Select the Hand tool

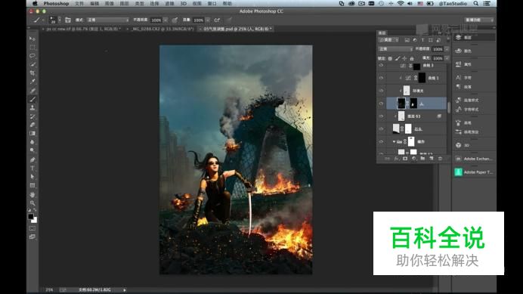pos(32,194)
